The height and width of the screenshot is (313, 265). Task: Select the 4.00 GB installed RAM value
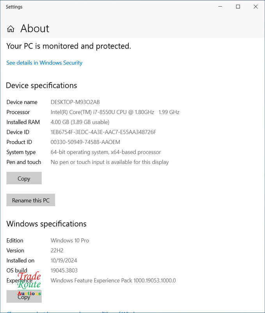[80, 122]
